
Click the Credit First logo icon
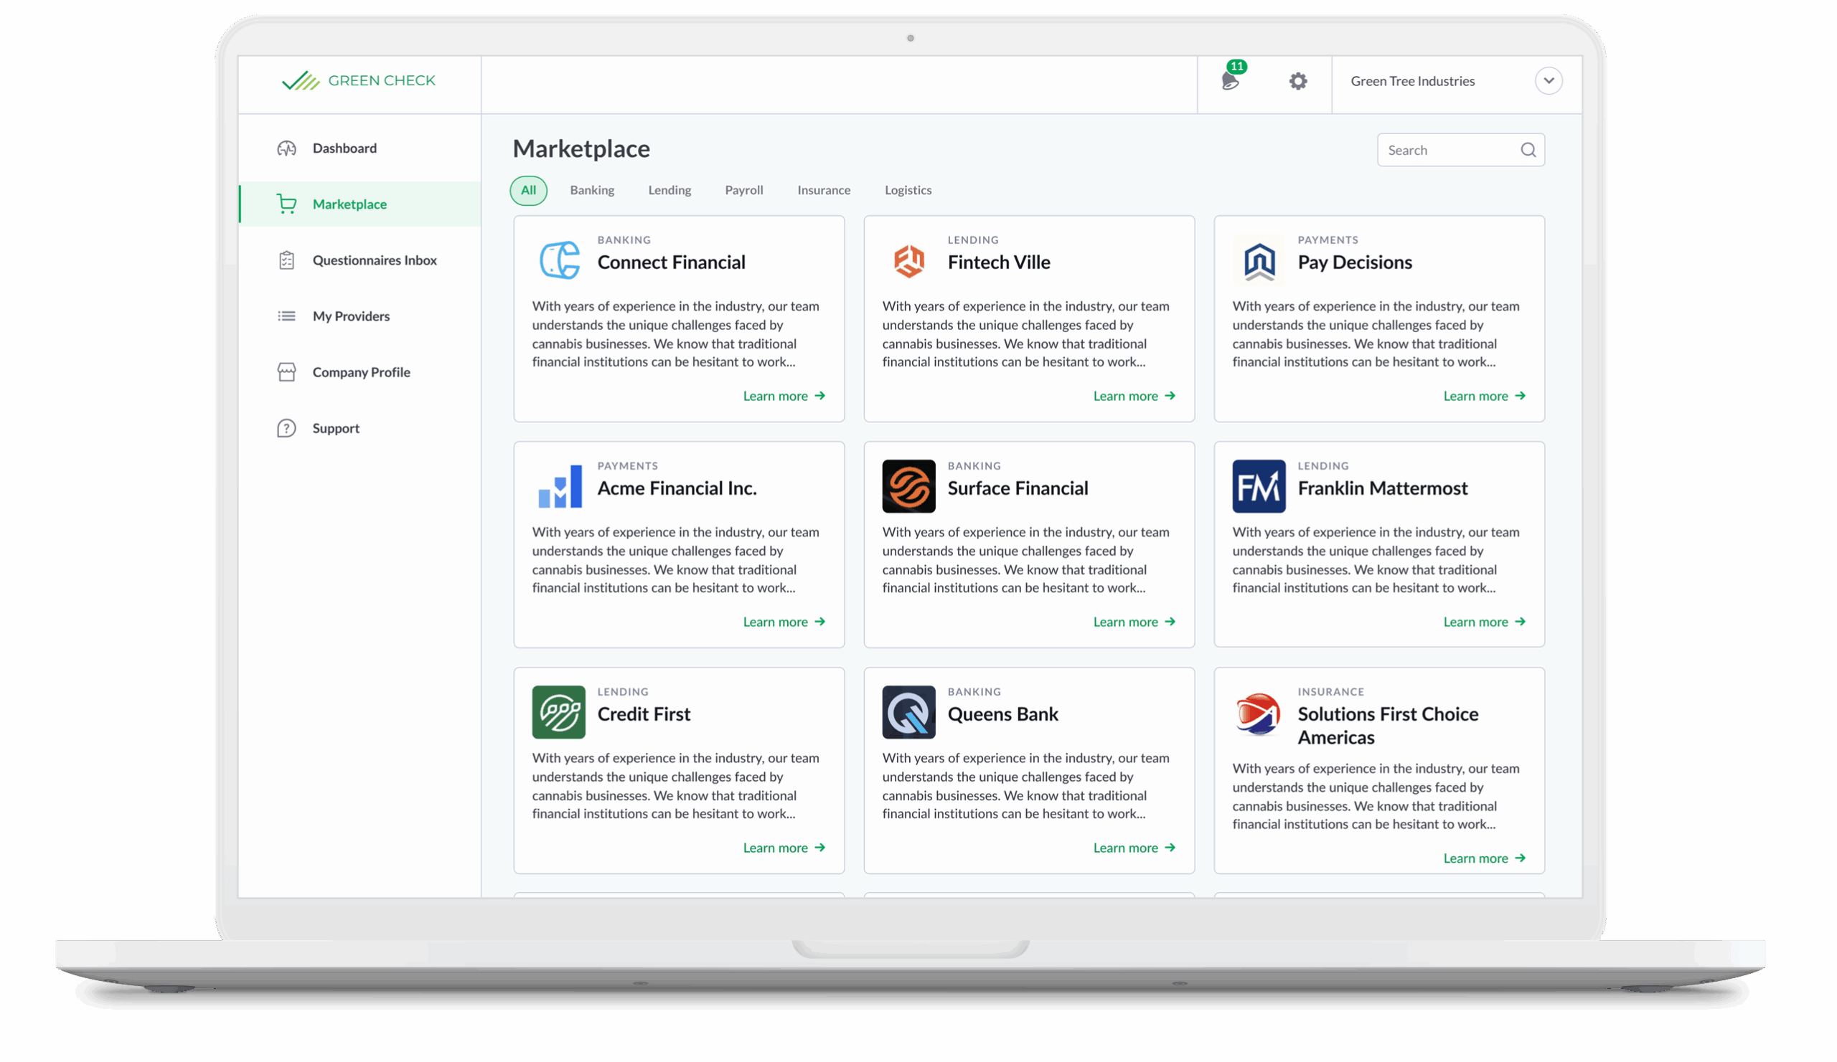tap(558, 712)
